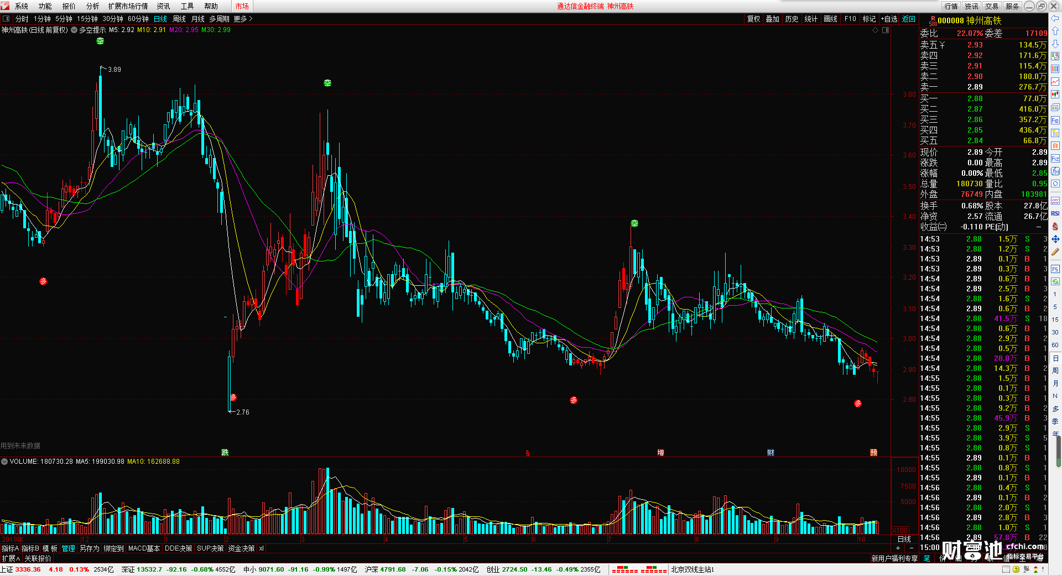The height and width of the screenshot is (576, 1062).
Task: Open the 复权 dropdown in chart toolbar
Action: point(754,19)
